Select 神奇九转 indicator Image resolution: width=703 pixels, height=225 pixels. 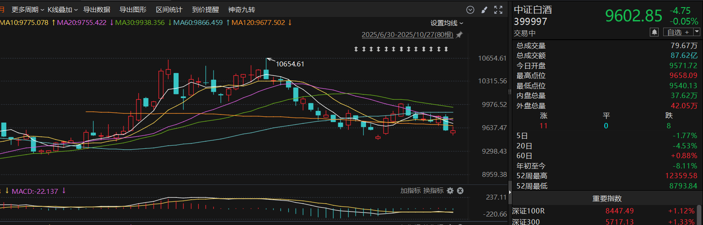(x=242, y=10)
